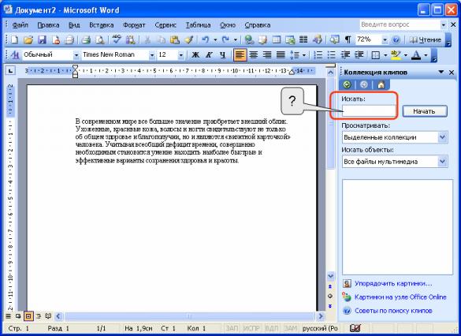461x336 pixels.
Task: Align text to the left
Action: [x=240, y=55]
